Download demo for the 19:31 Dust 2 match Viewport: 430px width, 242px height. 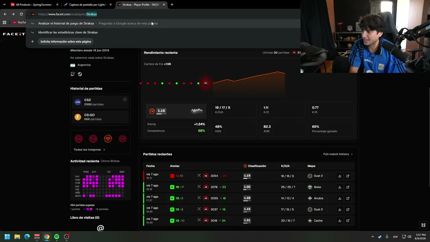click(x=340, y=176)
